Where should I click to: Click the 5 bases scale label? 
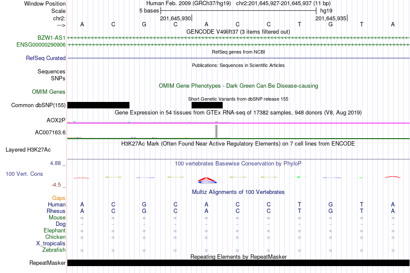pyautogui.click(x=149, y=11)
